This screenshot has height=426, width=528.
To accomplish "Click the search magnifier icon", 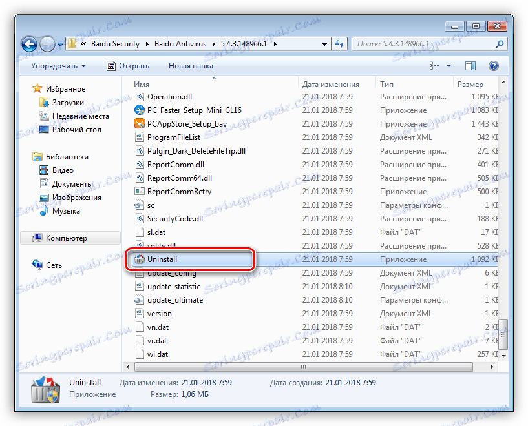I will 500,44.
